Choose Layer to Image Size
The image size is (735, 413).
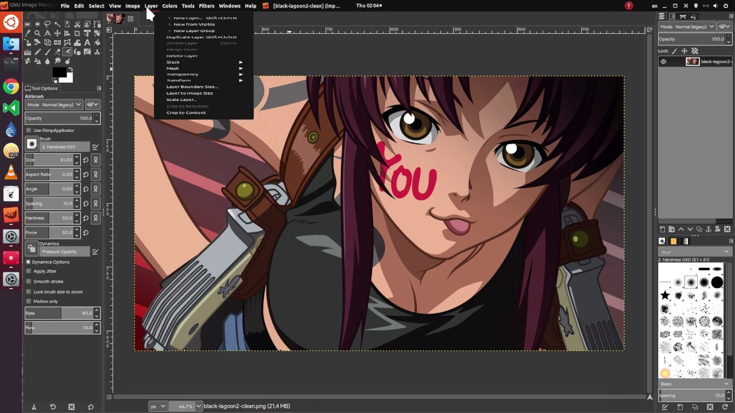pyautogui.click(x=189, y=93)
